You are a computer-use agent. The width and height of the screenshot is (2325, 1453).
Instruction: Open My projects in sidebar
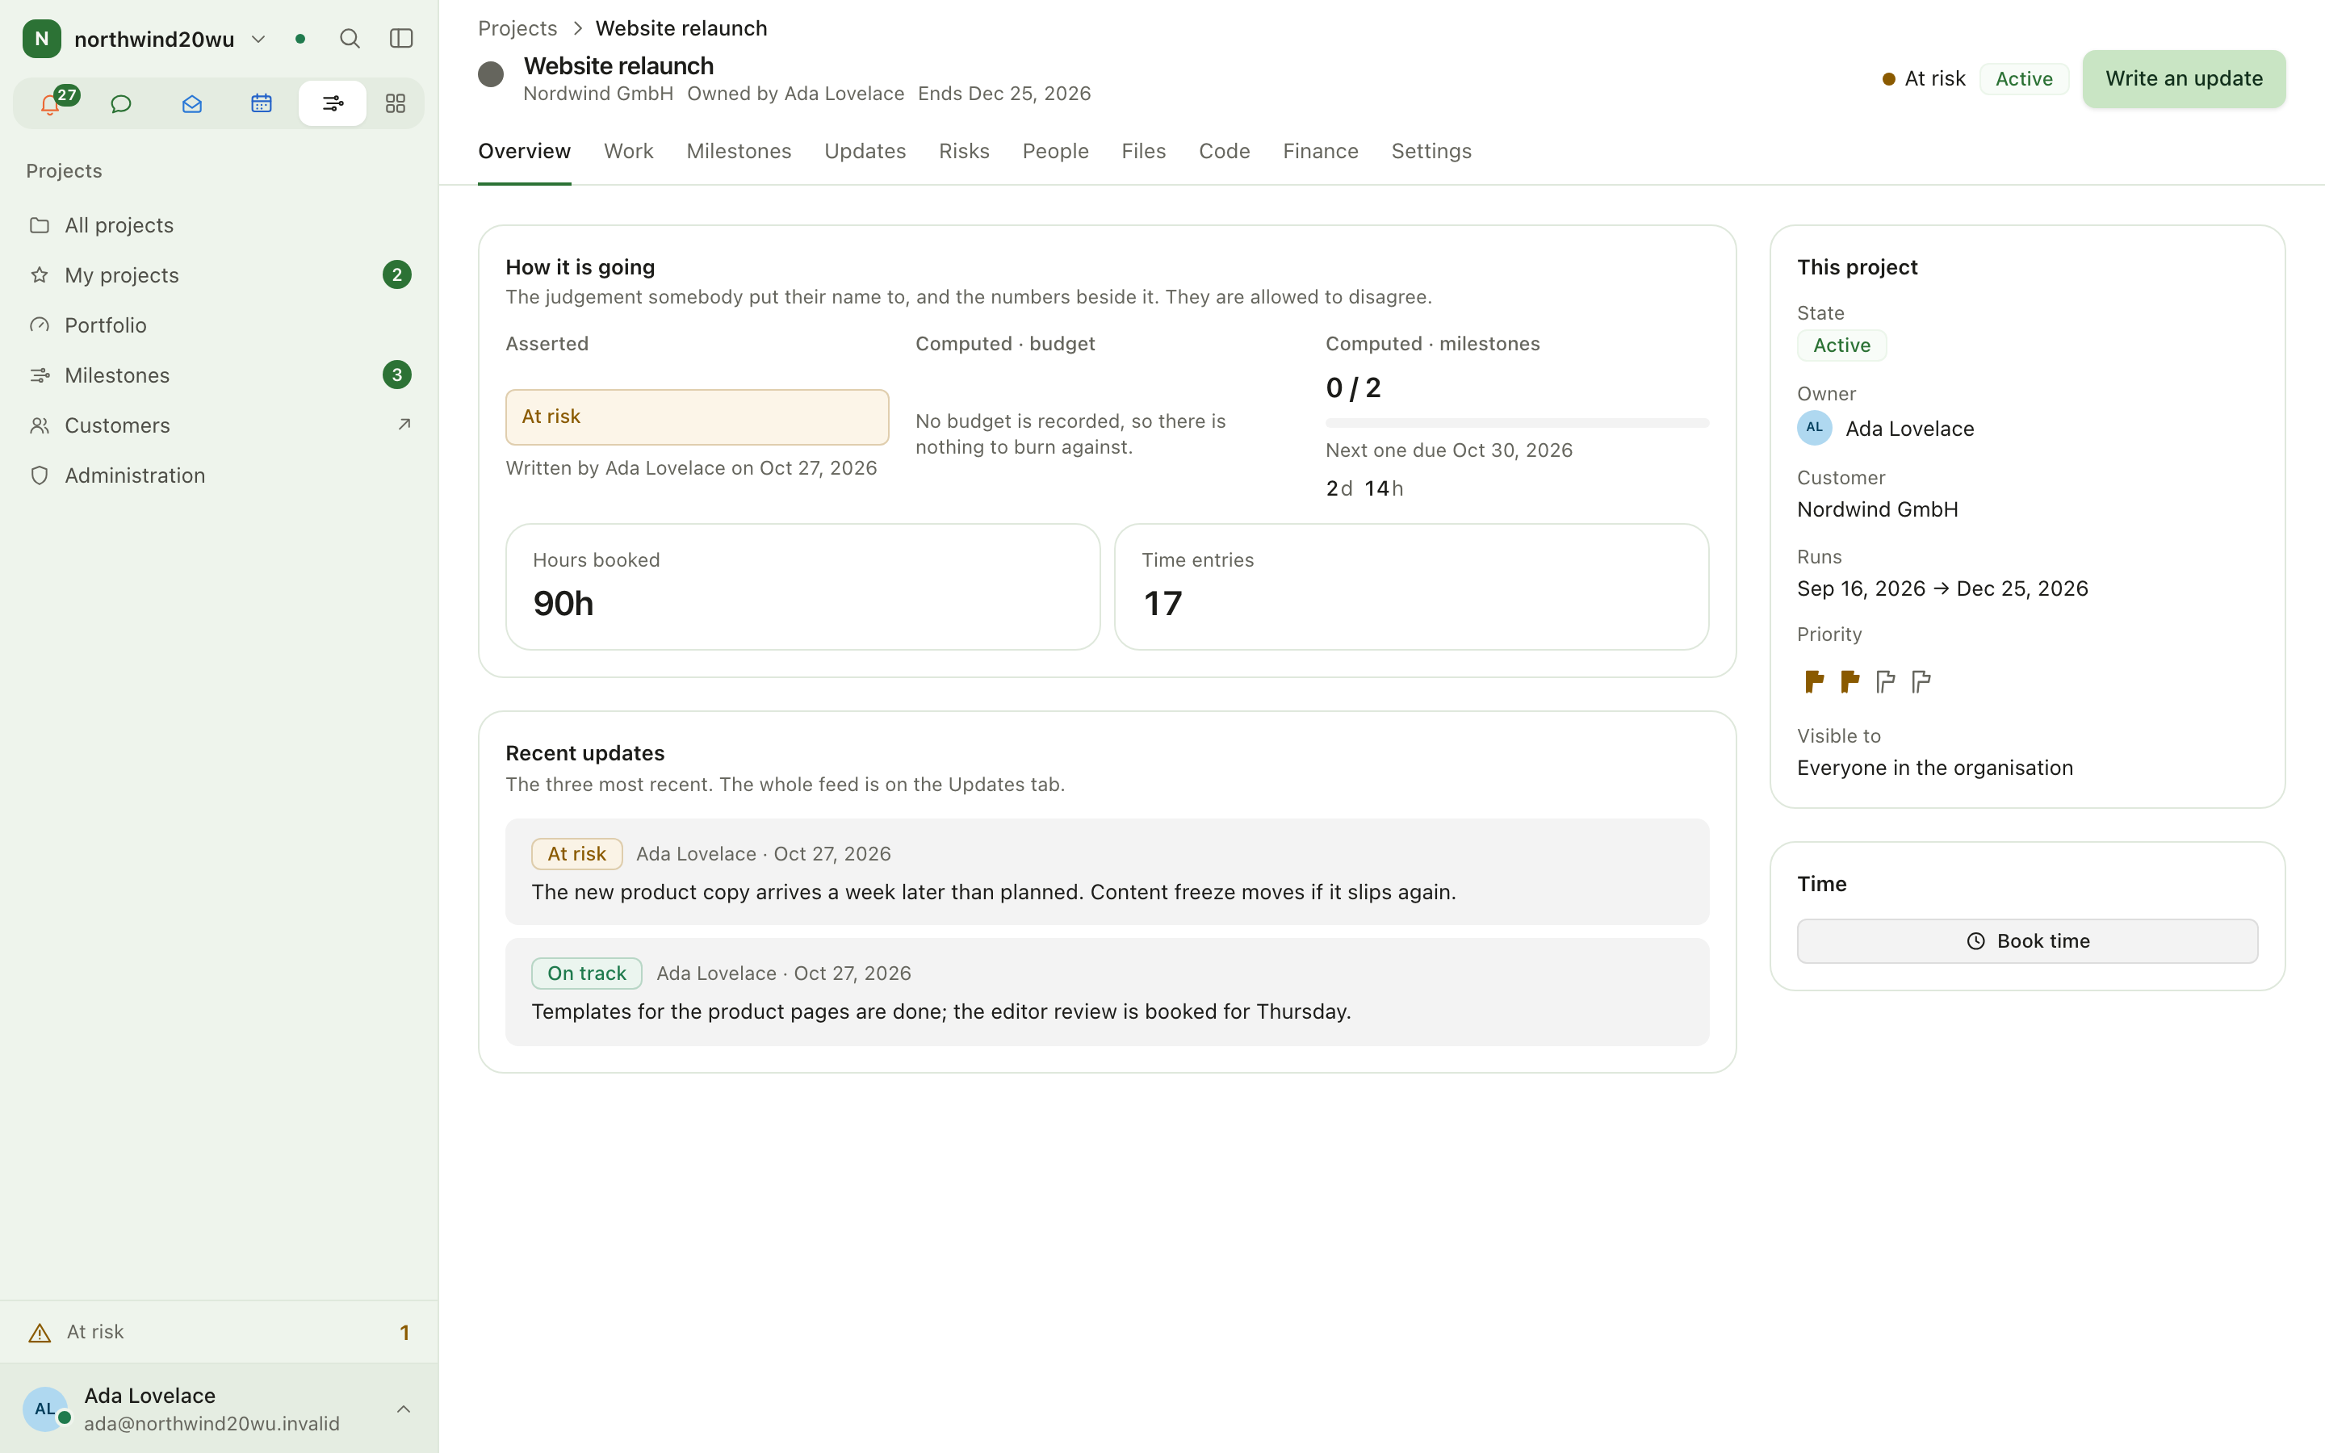[219, 274]
